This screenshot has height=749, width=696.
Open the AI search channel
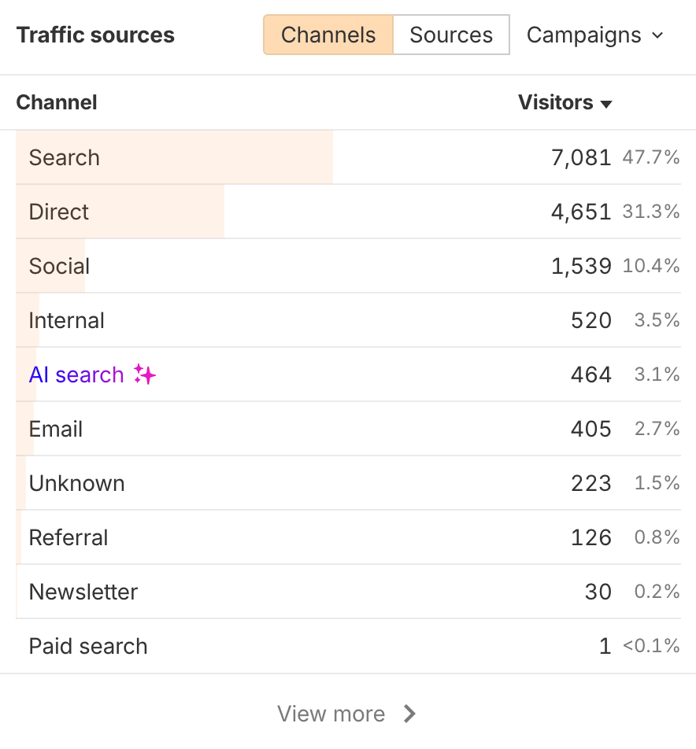(76, 374)
